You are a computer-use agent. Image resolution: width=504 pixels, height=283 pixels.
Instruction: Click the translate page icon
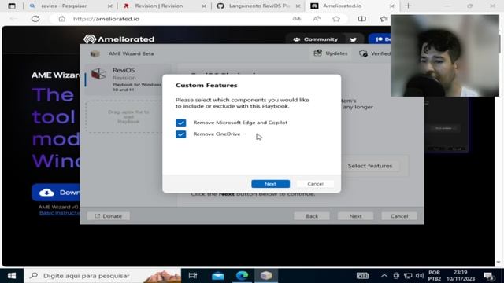point(297,19)
